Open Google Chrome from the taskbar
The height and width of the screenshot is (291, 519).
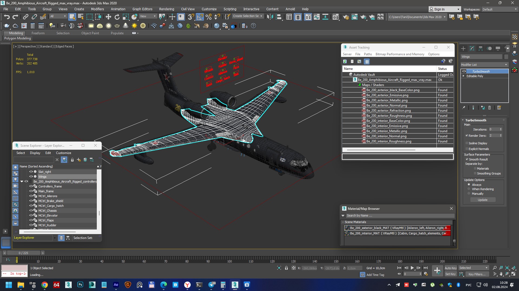tap(45, 285)
